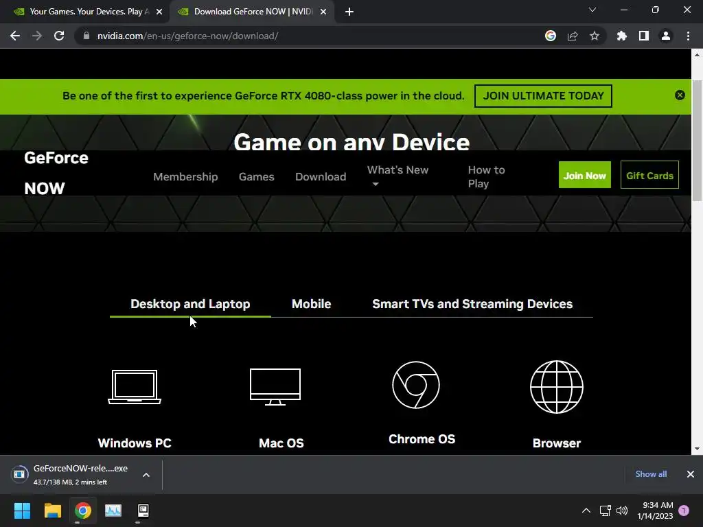Close the Download GeForce NOW tab
This screenshot has width=703, height=527.
point(323,12)
